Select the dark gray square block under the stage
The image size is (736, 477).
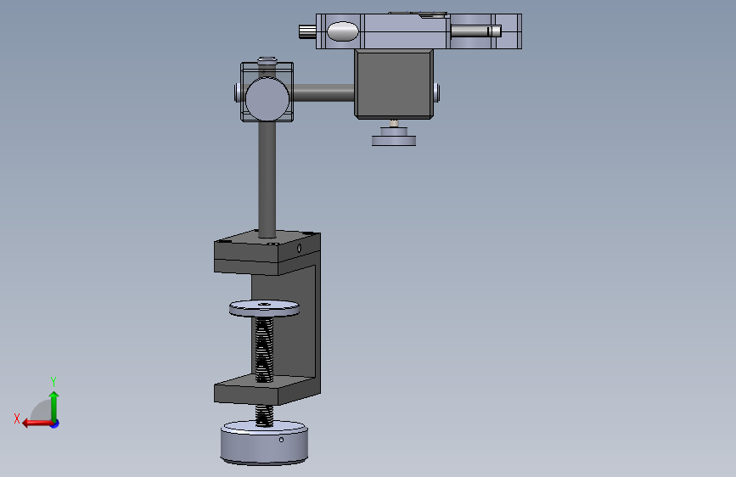pos(394,84)
